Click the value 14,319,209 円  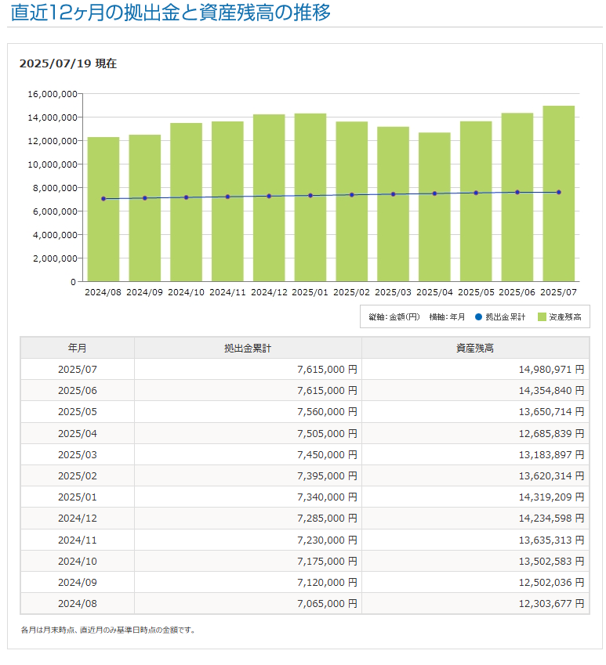pyautogui.click(x=551, y=497)
